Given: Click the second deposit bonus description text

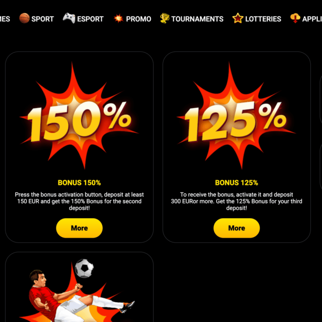Looking at the screenshot, I should click(x=79, y=201).
